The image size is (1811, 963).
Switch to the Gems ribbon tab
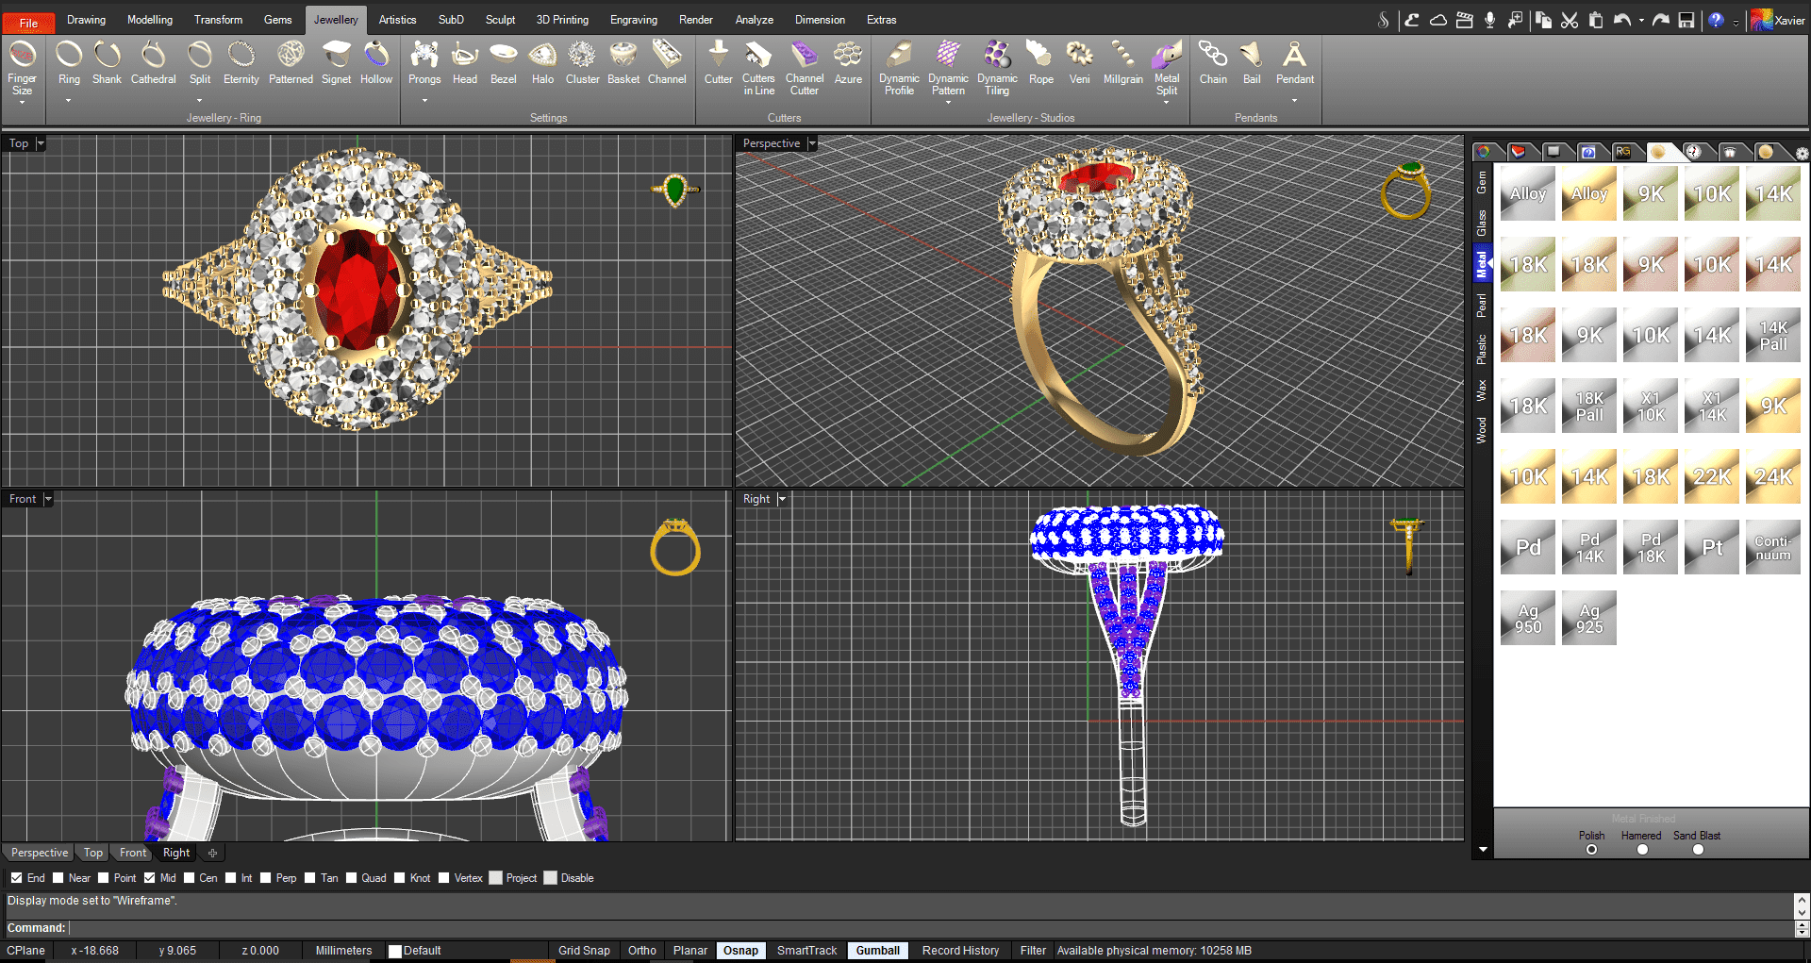click(x=277, y=20)
